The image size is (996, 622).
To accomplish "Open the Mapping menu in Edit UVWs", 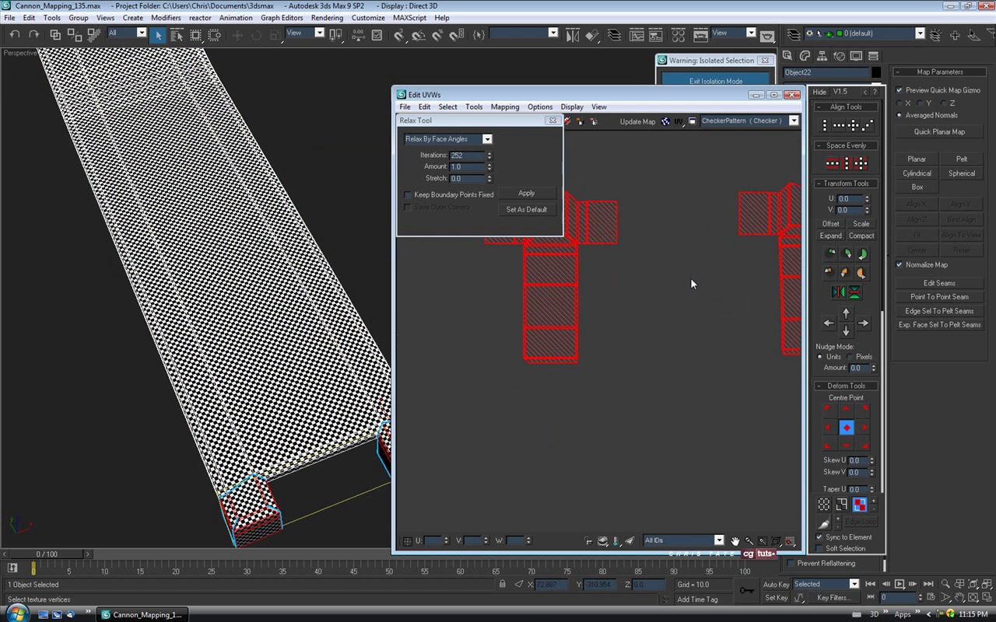I will pos(504,107).
